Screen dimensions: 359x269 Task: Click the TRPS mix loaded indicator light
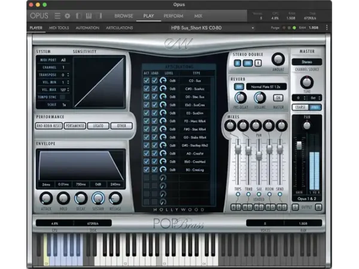click(x=238, y=194)
